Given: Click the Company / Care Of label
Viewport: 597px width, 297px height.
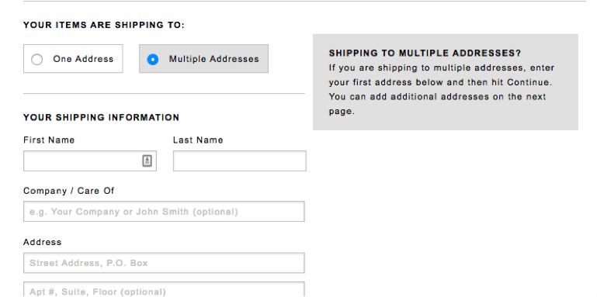Looking at the screenshot, I should [x=68, y=191].
